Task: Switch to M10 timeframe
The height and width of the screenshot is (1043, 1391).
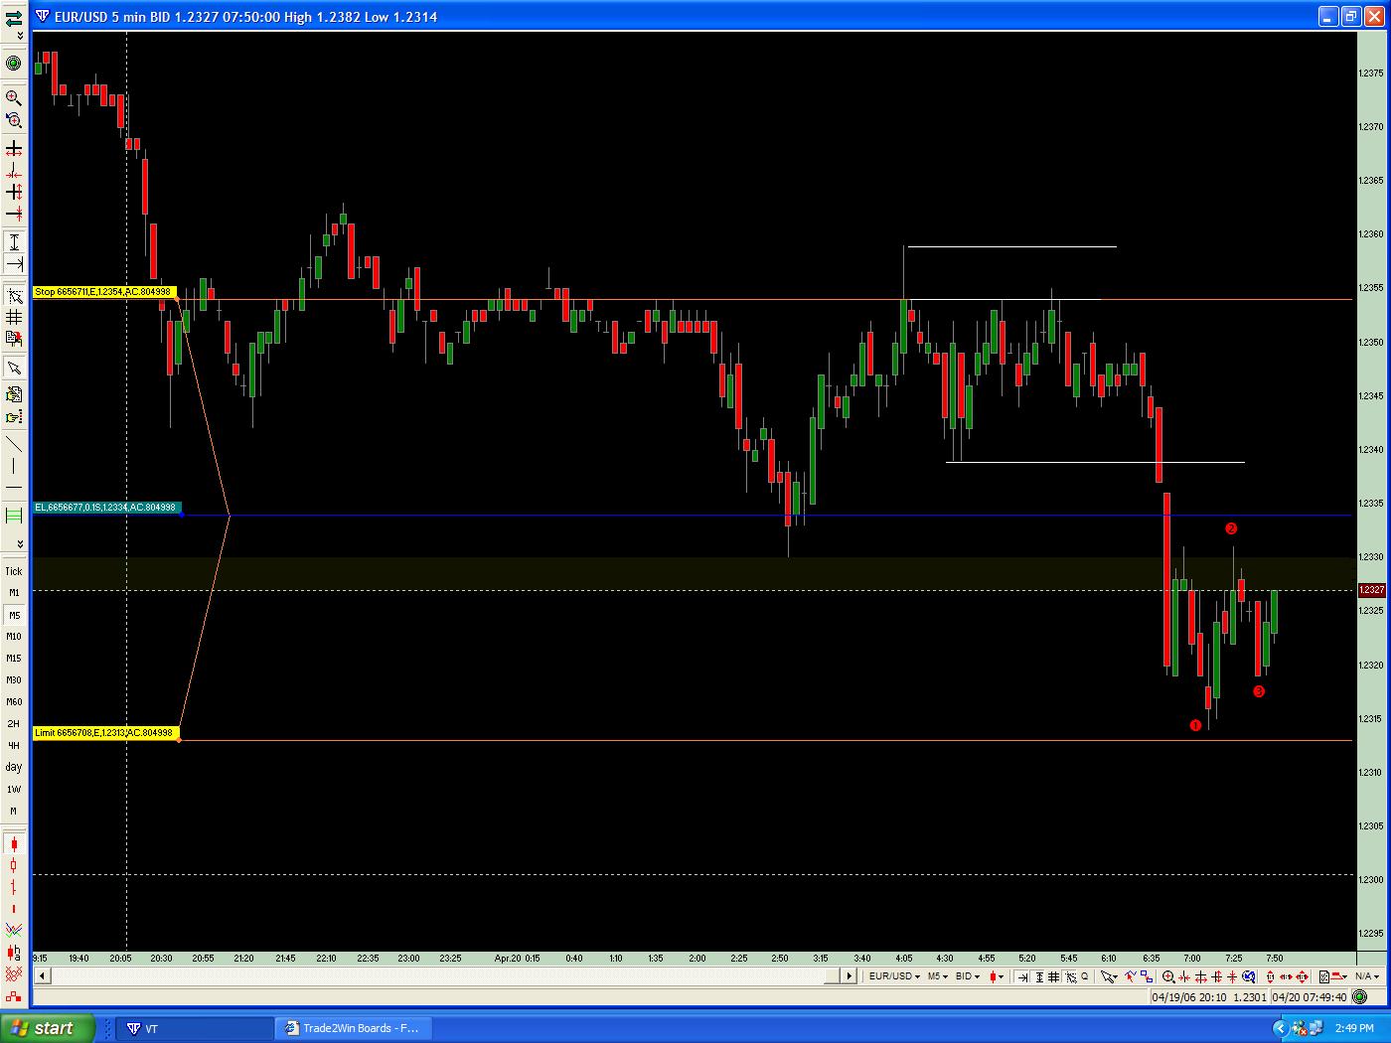Action: tap(14, 637)
